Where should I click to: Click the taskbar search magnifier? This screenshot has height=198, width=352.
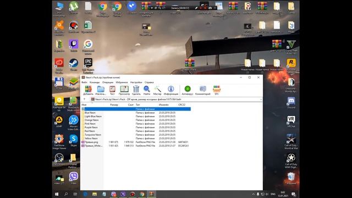pyautogui.click(x=66, y=194)
